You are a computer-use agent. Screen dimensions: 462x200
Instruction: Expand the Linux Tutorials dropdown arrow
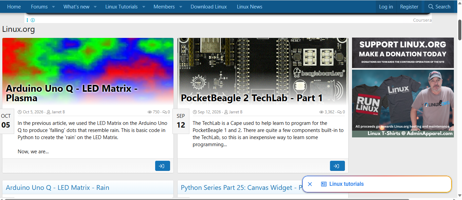click(x=144, y=7)
